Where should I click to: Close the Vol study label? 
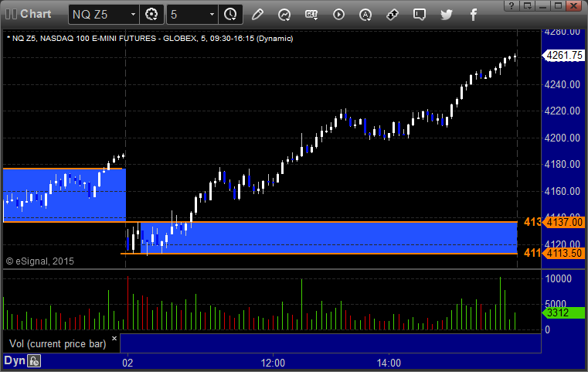coord(114,338)
